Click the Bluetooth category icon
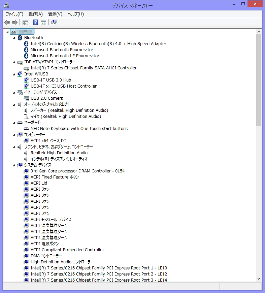Viewport: 265px width, 293px height. pyautogui.click(x=20, y=38)
